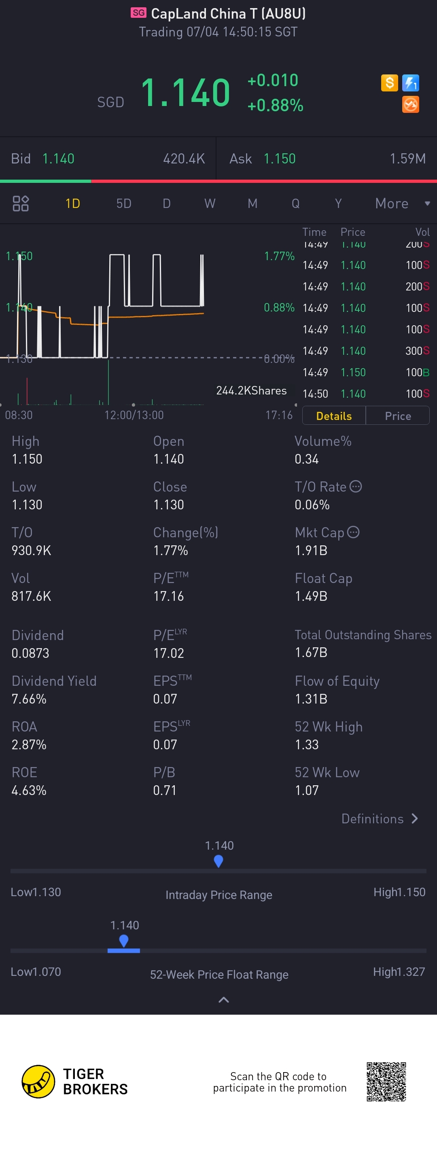Switch trade list to Details view
This screenshot has height=1149, width=437.
point(333,416)
